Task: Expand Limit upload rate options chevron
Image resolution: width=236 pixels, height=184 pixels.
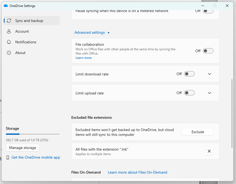Action: 209,93
